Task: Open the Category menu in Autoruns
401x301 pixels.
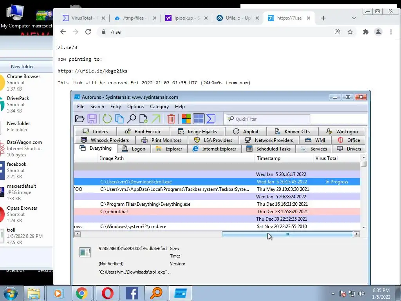Action: [x=159, y=107]
